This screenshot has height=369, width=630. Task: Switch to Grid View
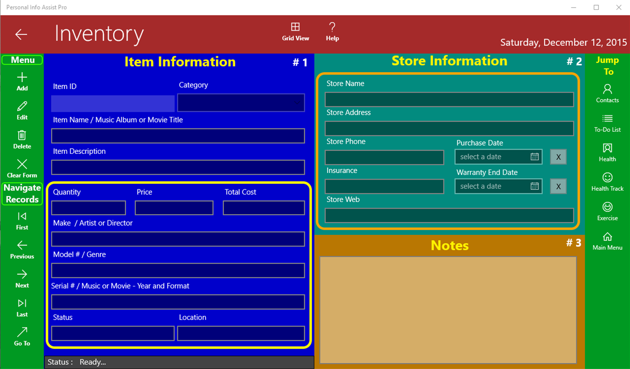(295, 26)
